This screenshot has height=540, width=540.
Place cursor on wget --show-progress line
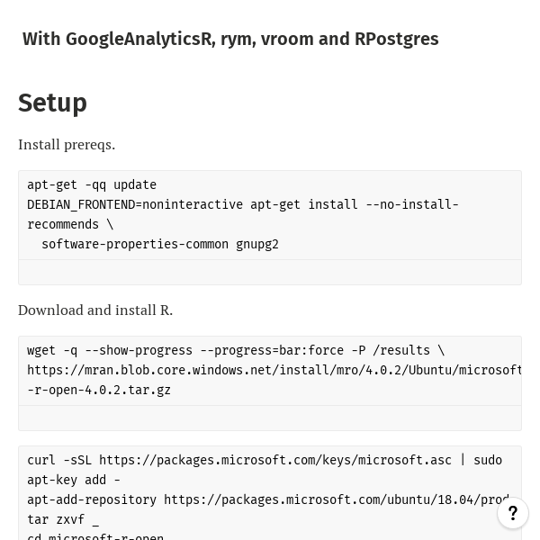[236, 351]
